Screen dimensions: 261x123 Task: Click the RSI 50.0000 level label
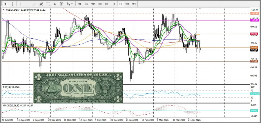(x=255, y=94)
